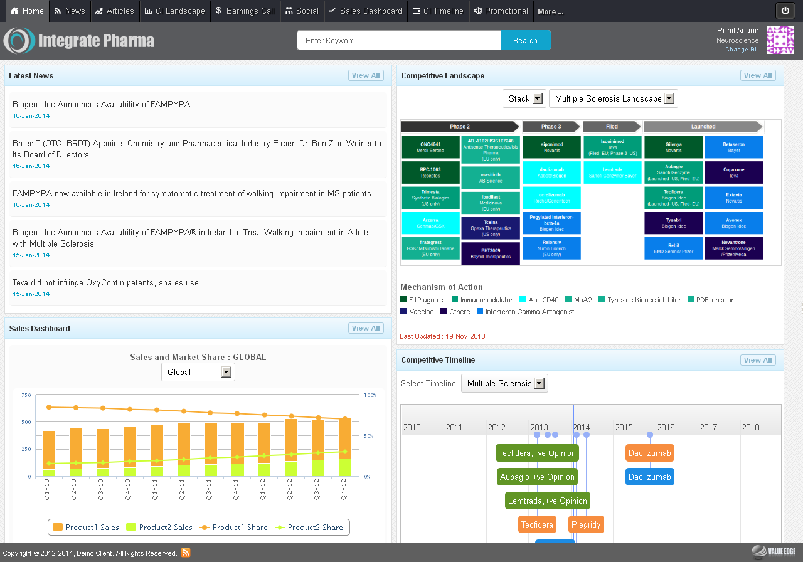Open the Earnings Call tab
Image resolution: width=803 pixels, height=562 pixels.
click(x=245, y=11)
